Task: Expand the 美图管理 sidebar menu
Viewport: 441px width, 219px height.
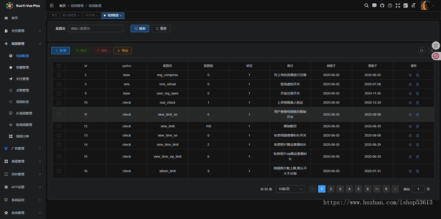Action: [x=23, y=161]
